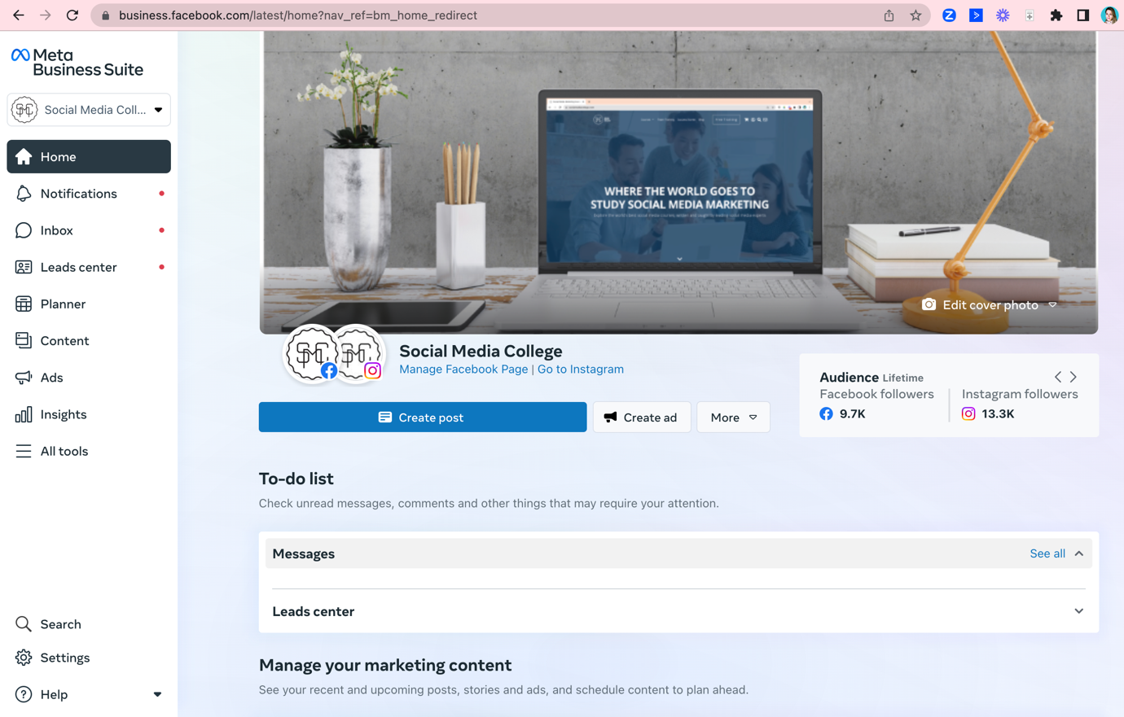
Task: Click the To-do list heading
Action: point(296,479)
